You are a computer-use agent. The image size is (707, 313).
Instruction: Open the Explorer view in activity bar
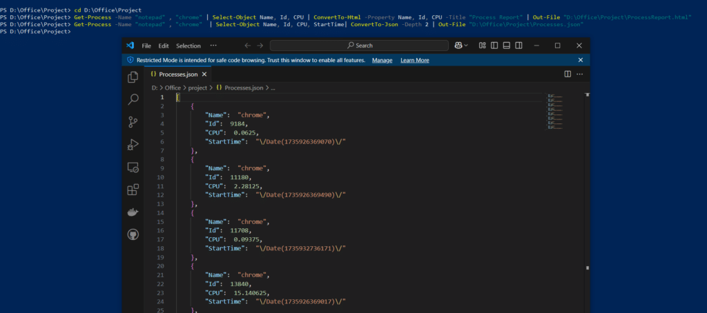pos(133,77)
